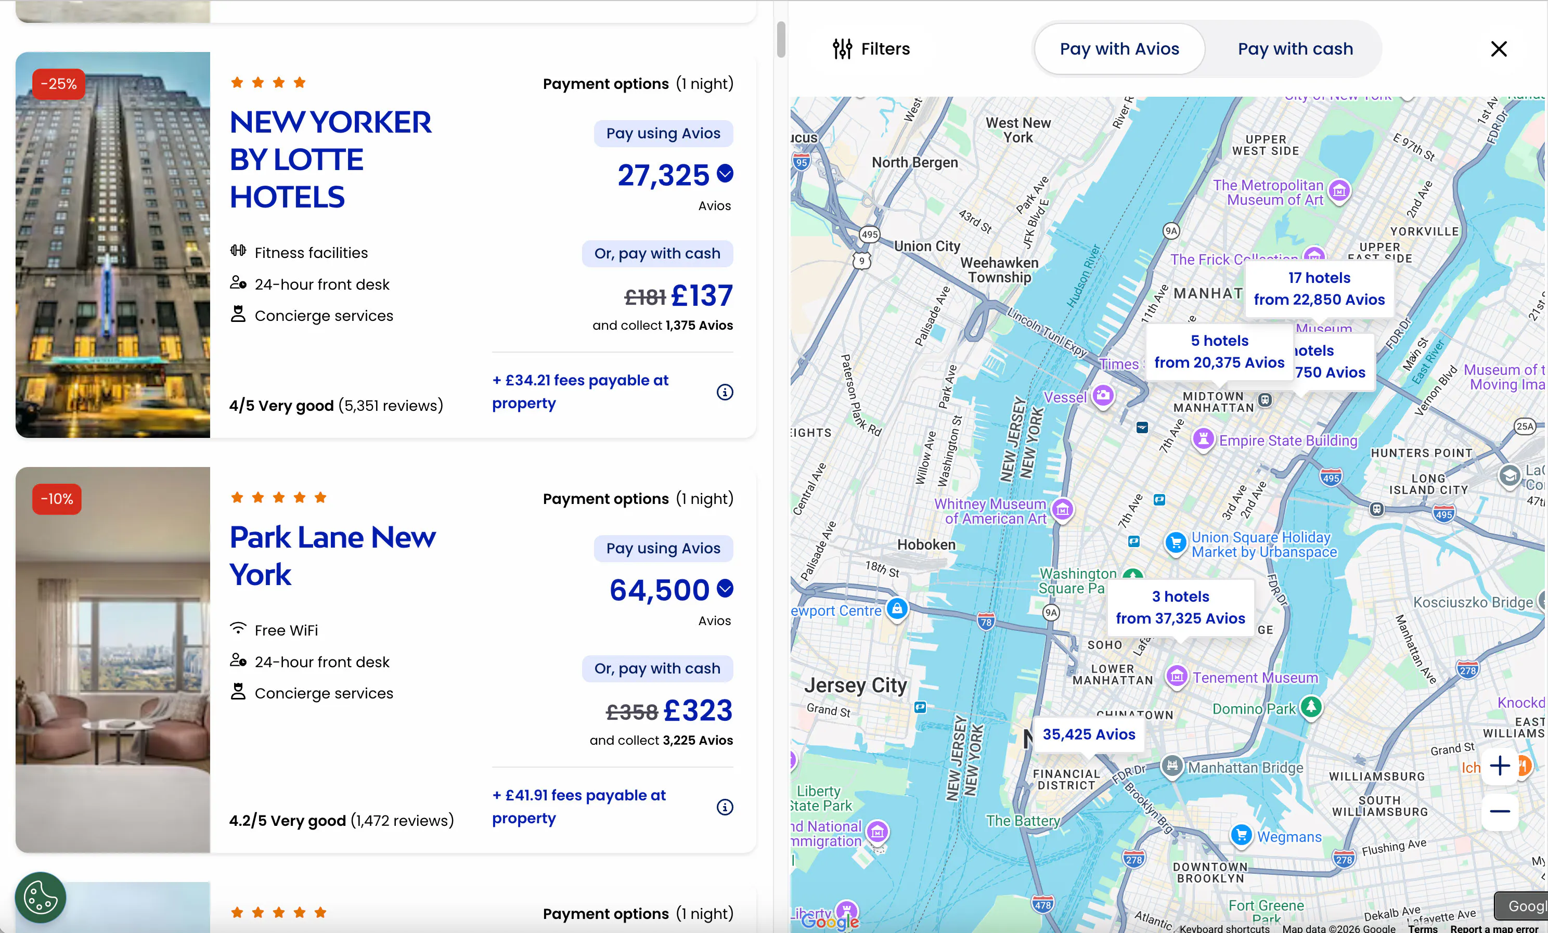Open the 5 hotels map cluster
Viewport: 1548px width, 933px height.
pyautogui.click(x=1219, y=352)
